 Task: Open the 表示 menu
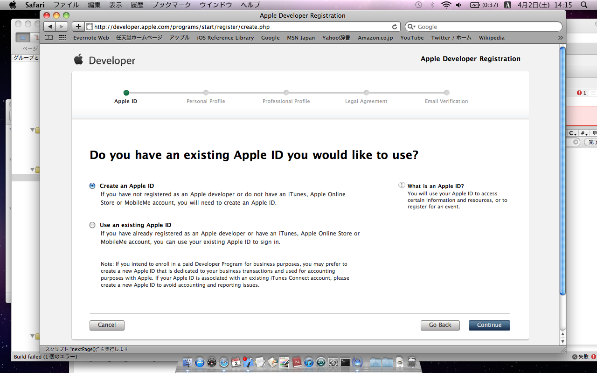coord(116,5)
